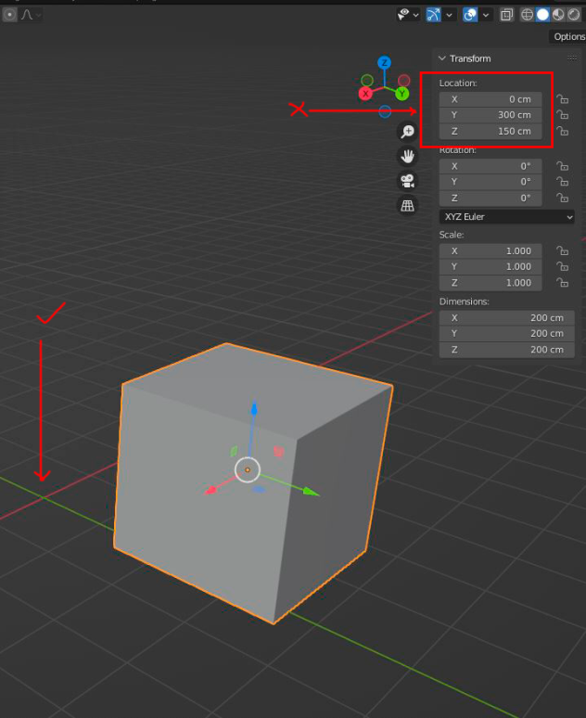The image size is (586, 718).
Task: Switch perspective/orthographic view grid icon
Action: click(x=407, y=206)
